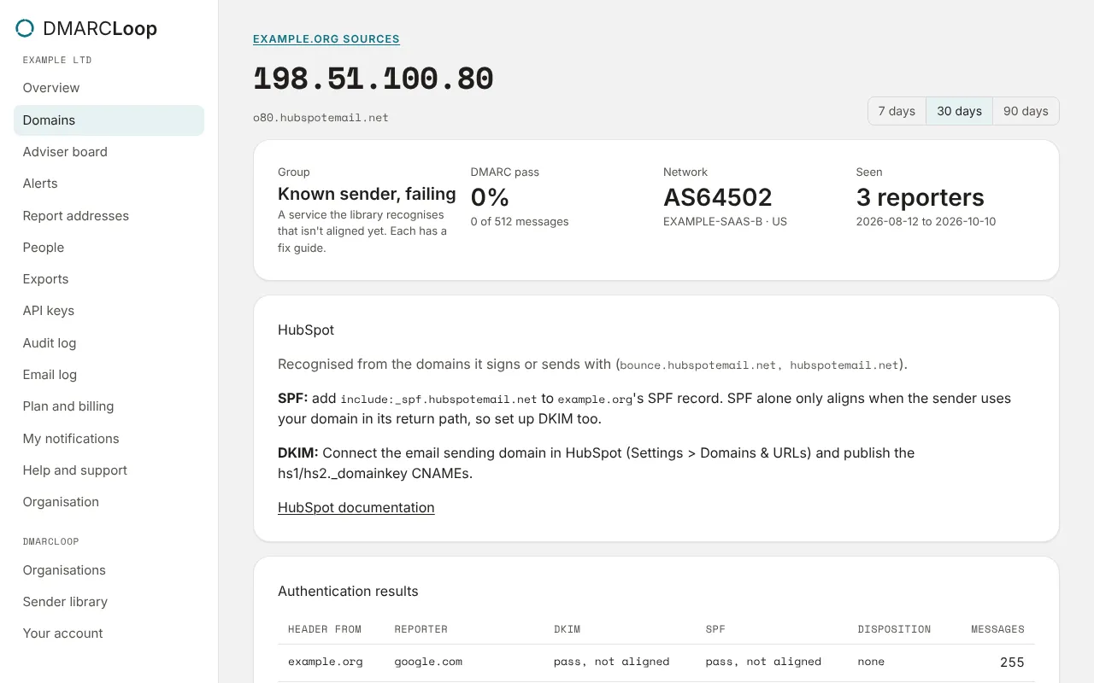
Task: Open Alerts section
Action: coord(109,184)
